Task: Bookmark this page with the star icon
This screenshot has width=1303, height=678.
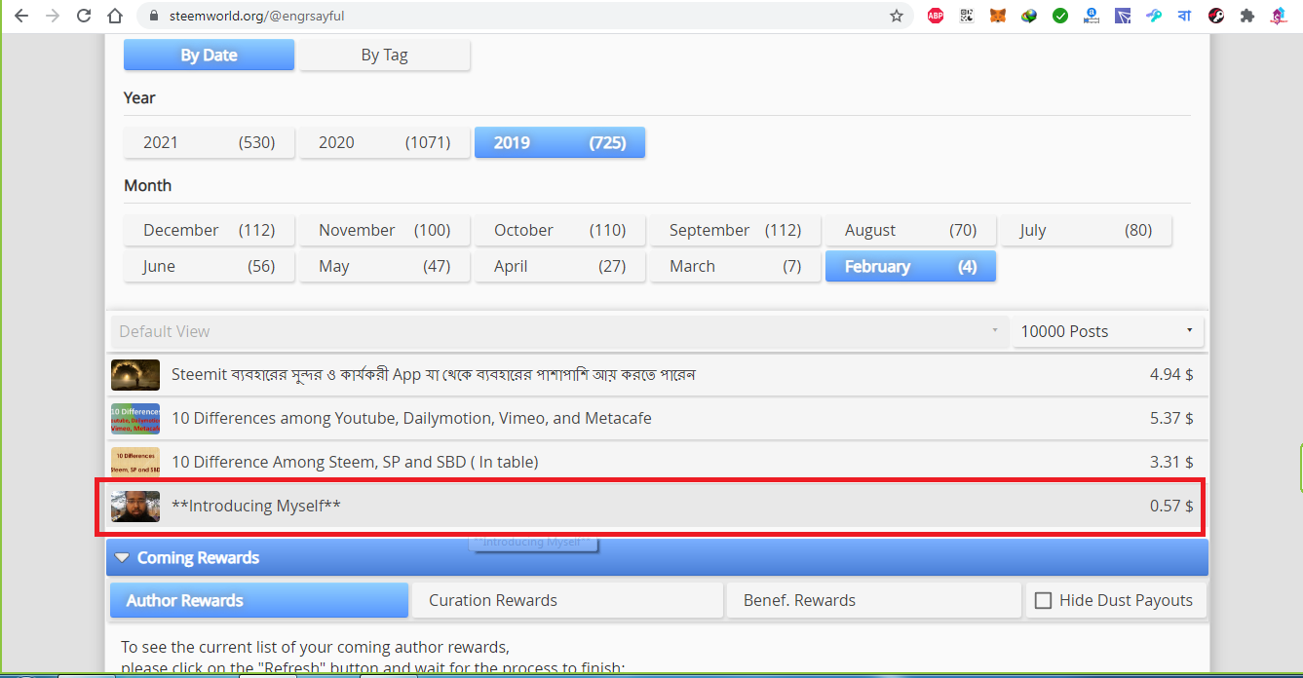Action: (897, 16)
